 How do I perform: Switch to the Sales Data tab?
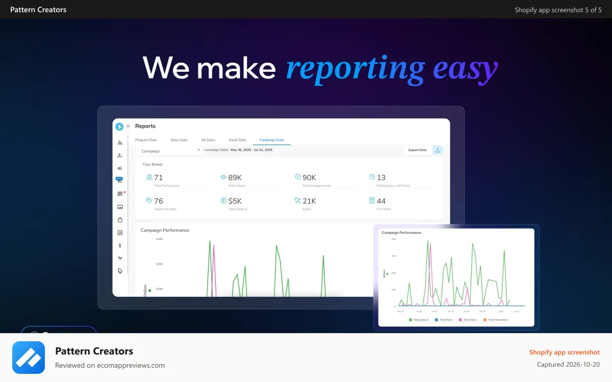[179, 140]
